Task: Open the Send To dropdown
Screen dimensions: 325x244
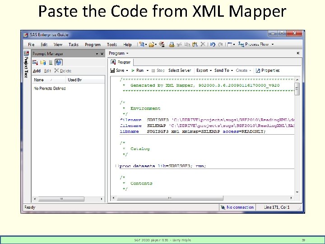Action: click(223, 70)
